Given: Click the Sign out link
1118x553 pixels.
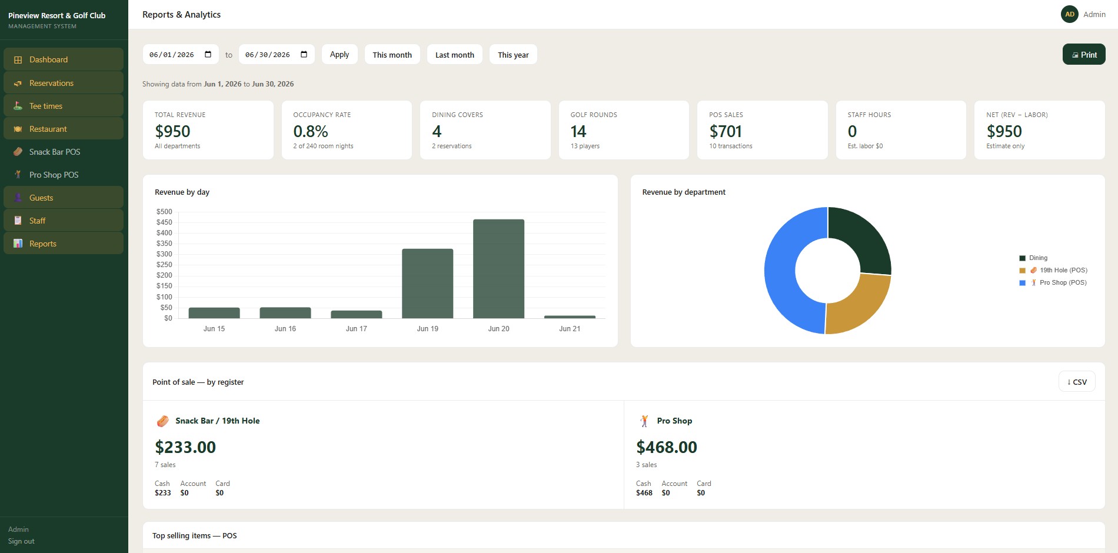Looking at the screenshot, I should tap(21, 541).
